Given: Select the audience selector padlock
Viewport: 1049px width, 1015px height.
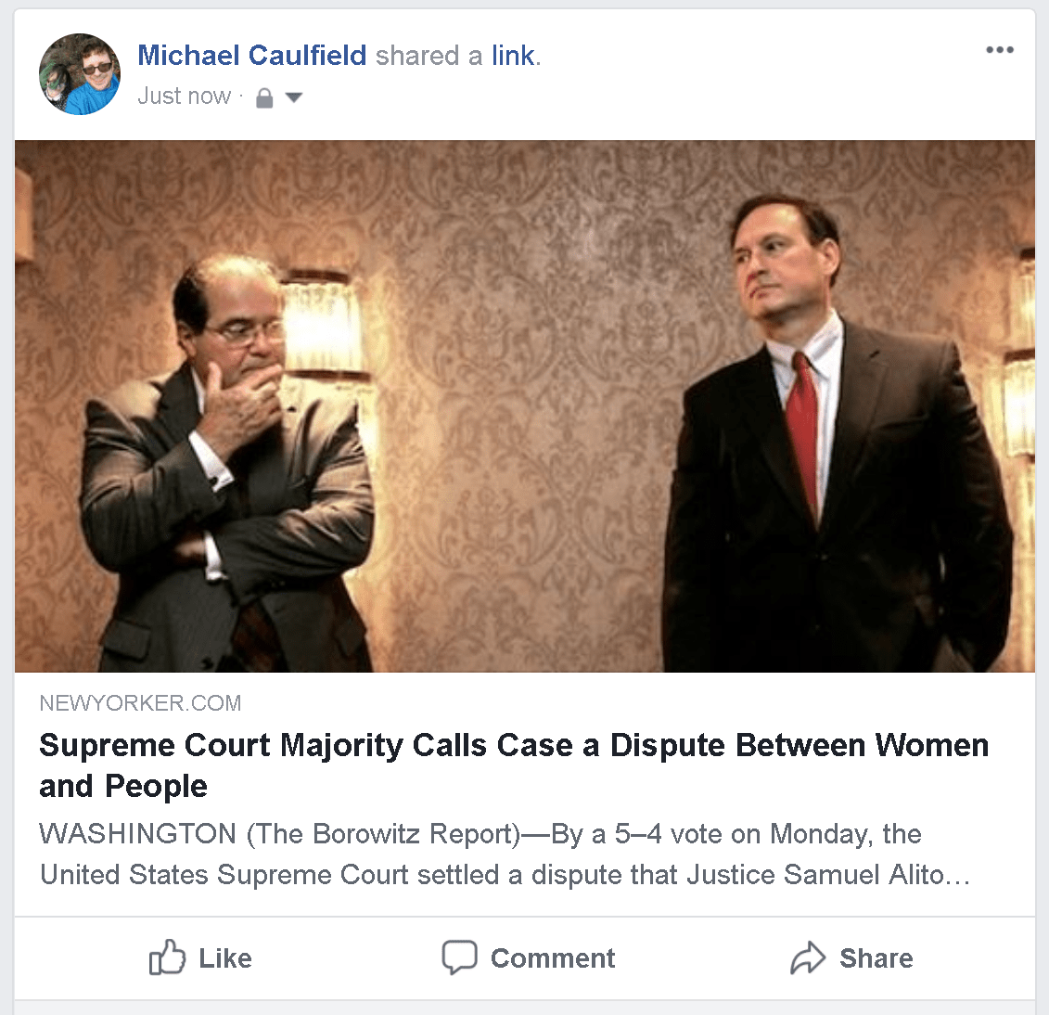Looking at the screenshot, I should click(x=263, y=96).
